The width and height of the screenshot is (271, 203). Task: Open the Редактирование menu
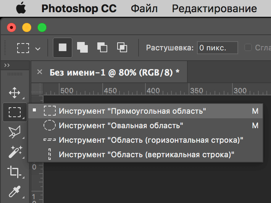(x=214, y=8)
